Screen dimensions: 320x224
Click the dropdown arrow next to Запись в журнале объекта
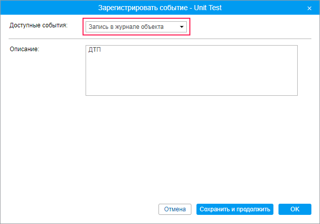click(x=181, y=27)
